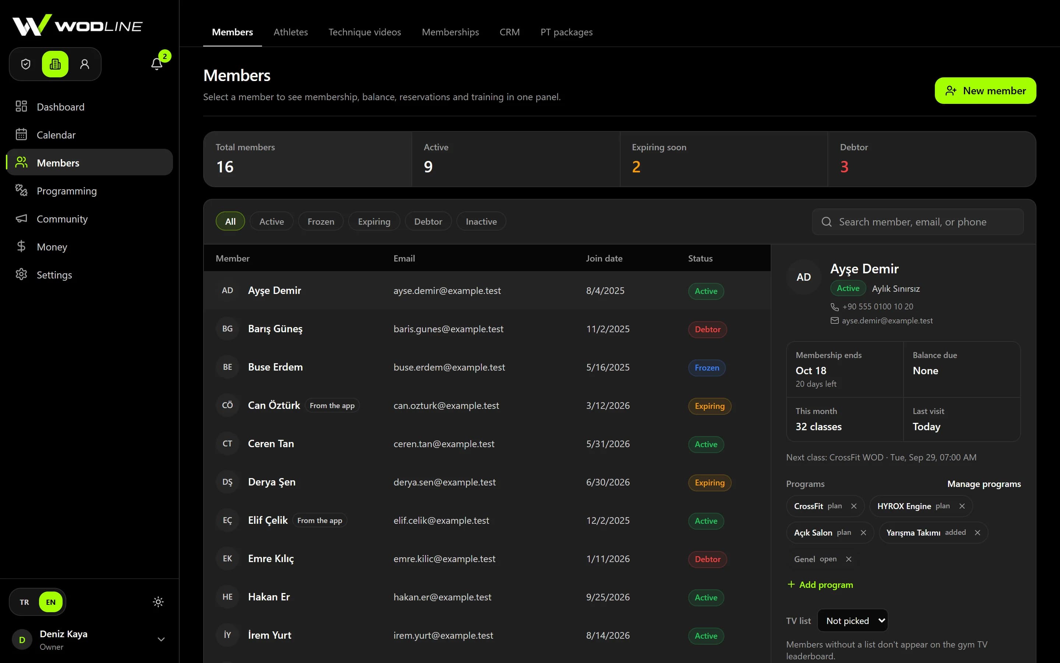The width and height of the screenshot is (1060, 663).
Task: Open Settings in the sidebar
Action: point(89,274)
